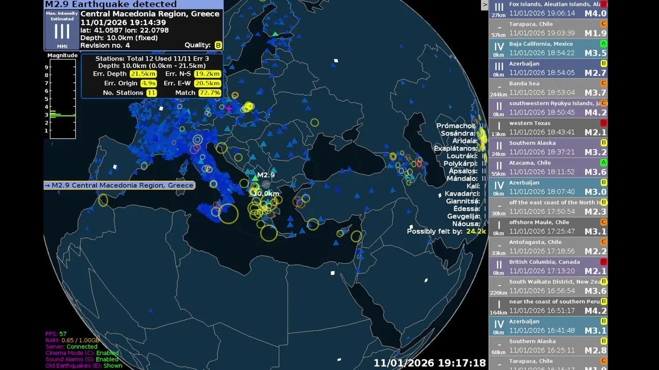Click the Azerbaijan M3.1 entry

pyautogui.click(x=548, y=327)
